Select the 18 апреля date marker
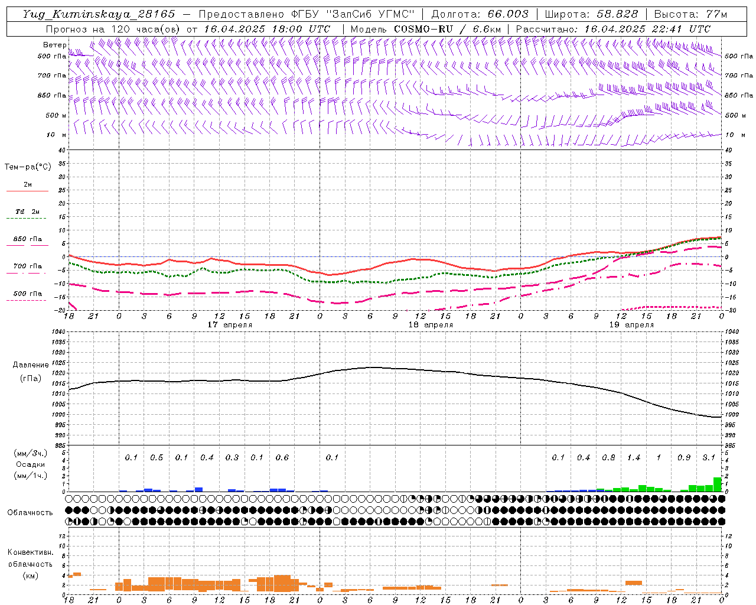The image size is (756, 605). click(431, 325)
